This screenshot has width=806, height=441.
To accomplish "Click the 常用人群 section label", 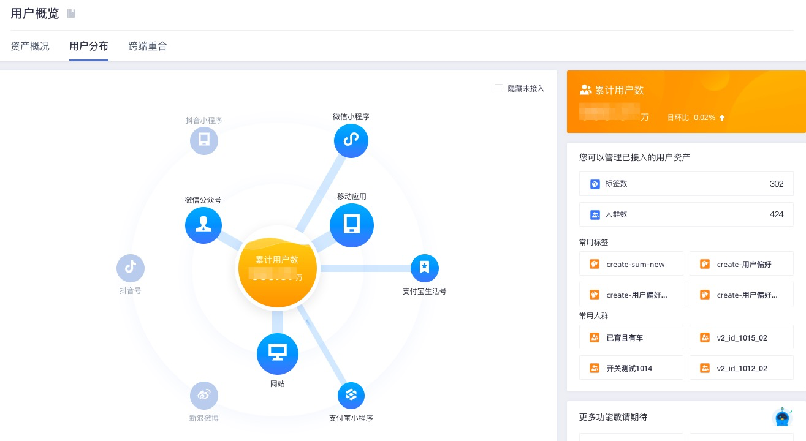I will point(594,316).
